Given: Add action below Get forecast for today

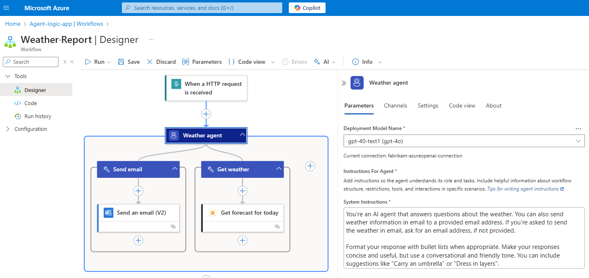Looking at the screenshot, I should 243,240.
